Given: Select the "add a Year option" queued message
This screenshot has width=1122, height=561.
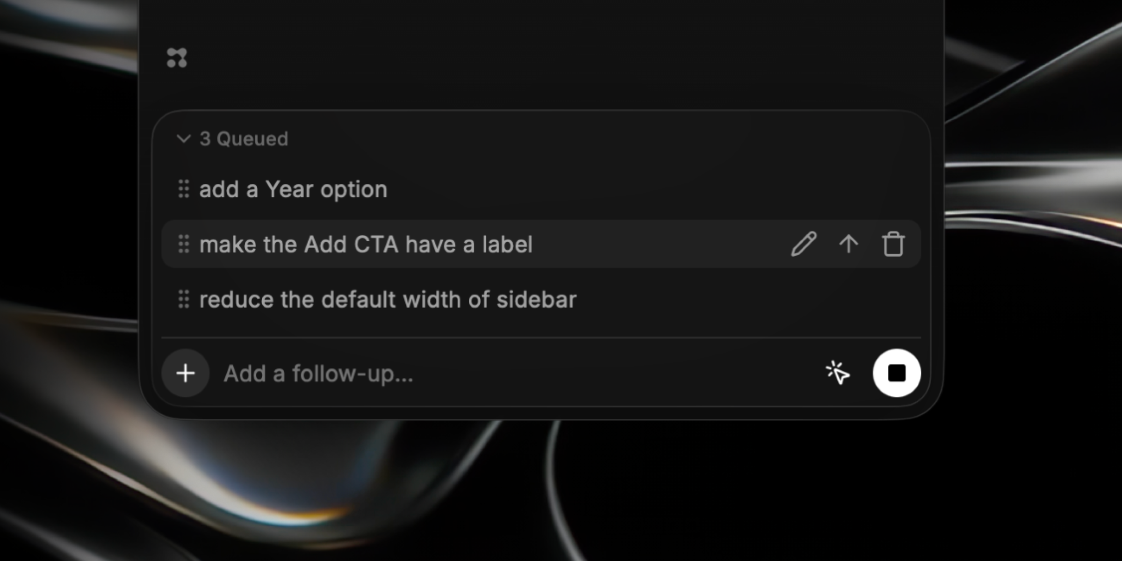Looking at the screenshot, I should click(x=293, y=189).
